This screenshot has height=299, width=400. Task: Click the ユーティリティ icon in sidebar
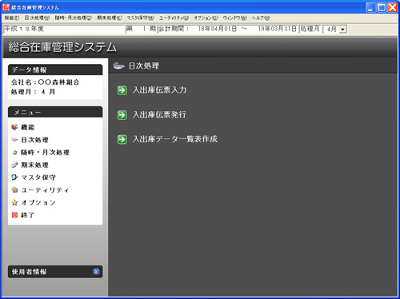tap(14, 189)
